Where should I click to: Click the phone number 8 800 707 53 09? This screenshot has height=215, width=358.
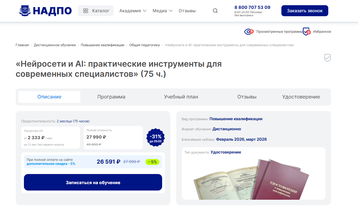(x=252, y=7)
